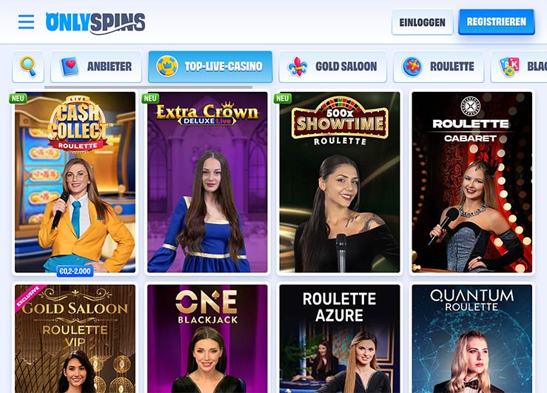Open Roulette Cabaret game tile
Image resolution: width=547 pixels, height=393 pixels.
[472, 182]
